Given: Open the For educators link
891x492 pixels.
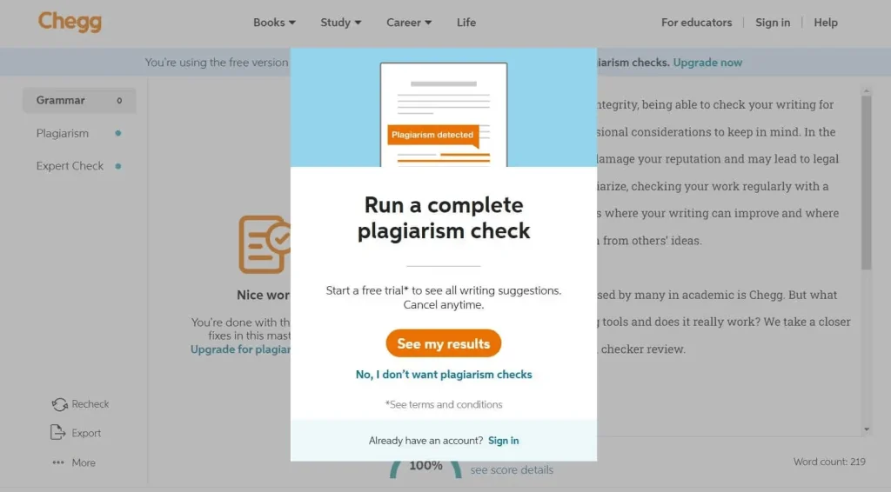Looking at the screenshot, I should point(697,23).
